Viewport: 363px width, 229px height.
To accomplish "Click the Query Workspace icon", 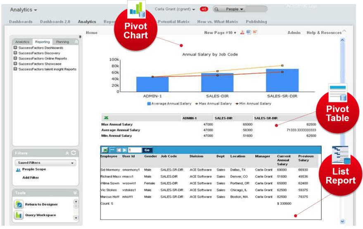I will [x=19, y=215].
